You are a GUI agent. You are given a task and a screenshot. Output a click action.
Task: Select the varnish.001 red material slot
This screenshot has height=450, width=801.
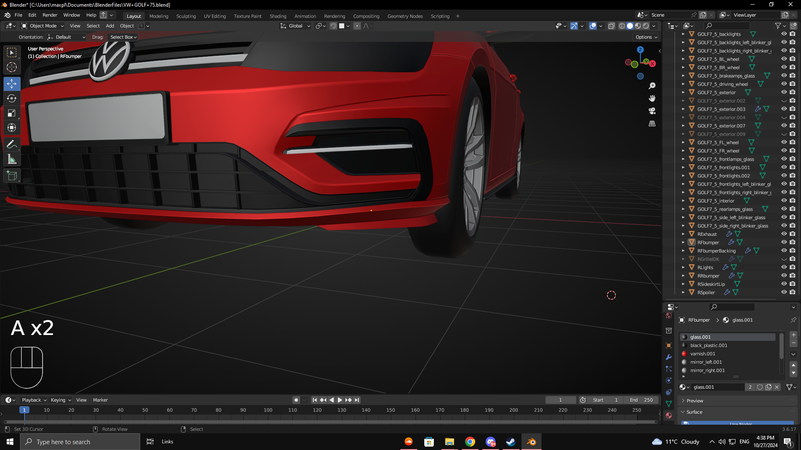pyautogui.click(x=703, y=354)
